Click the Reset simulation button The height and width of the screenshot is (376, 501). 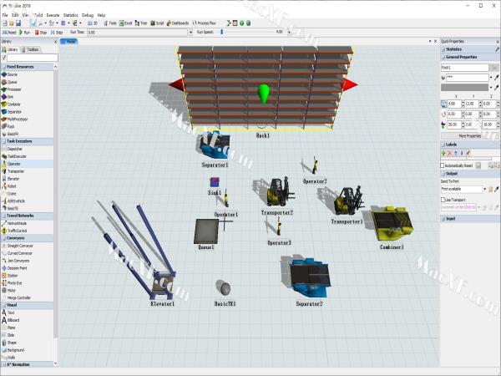pos(11,32)
